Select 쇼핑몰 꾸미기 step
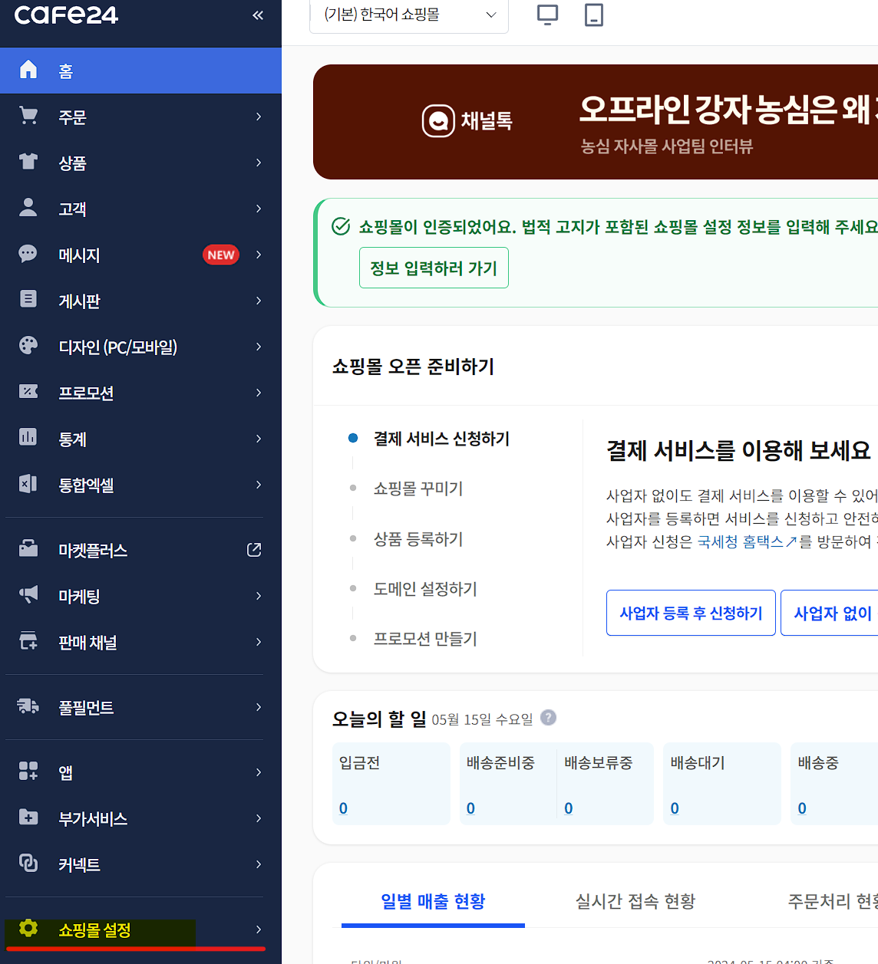878x964 pixels. coord(418,489)
